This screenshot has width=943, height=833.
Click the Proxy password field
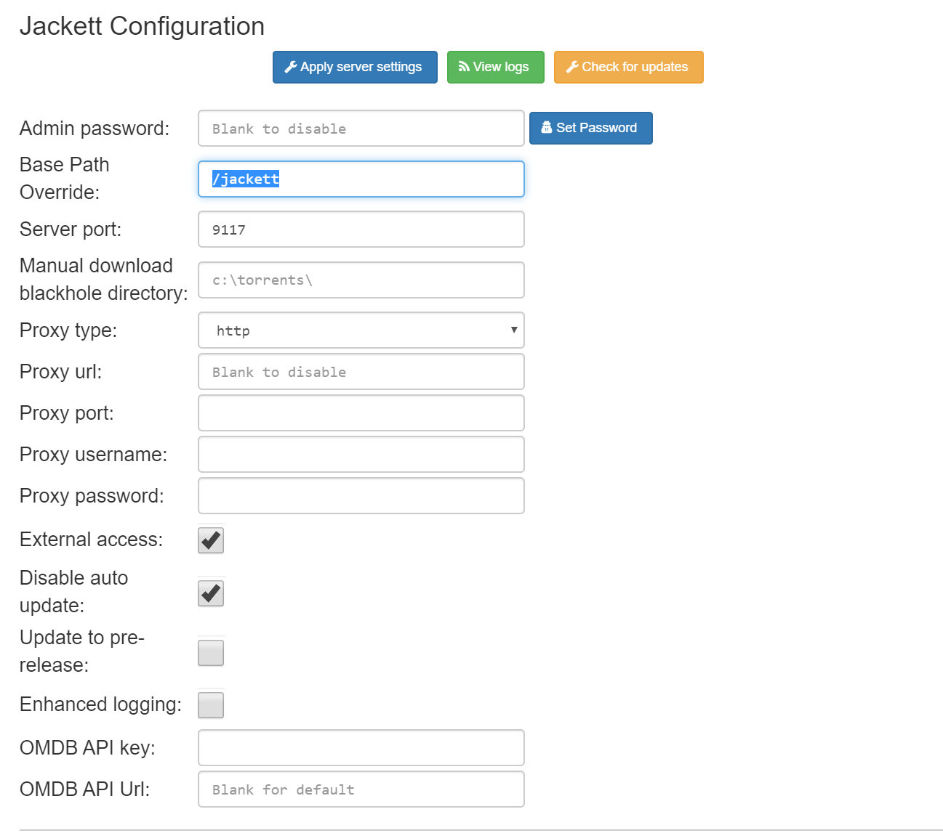click(x=361, y=496)
